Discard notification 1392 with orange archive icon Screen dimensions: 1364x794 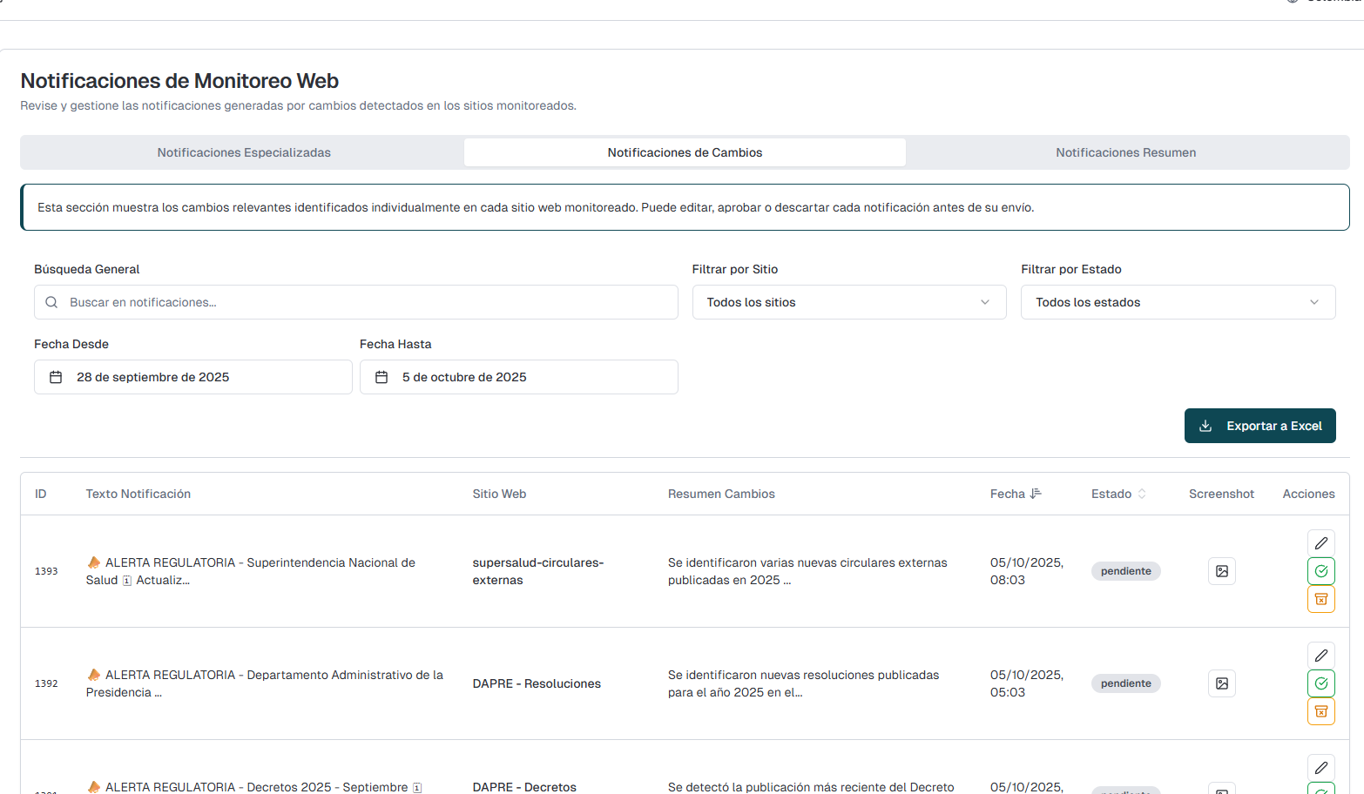1320,711
